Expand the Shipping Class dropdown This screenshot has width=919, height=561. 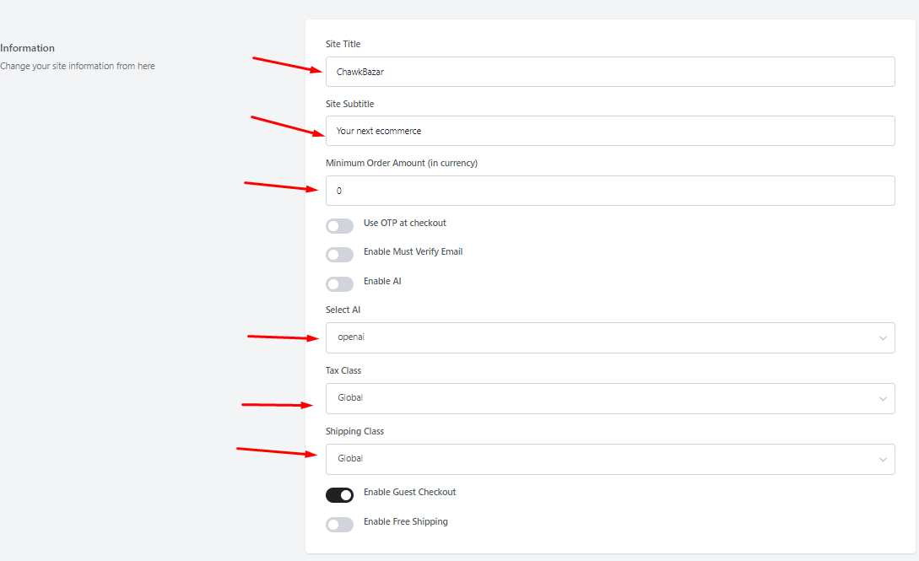610,459
